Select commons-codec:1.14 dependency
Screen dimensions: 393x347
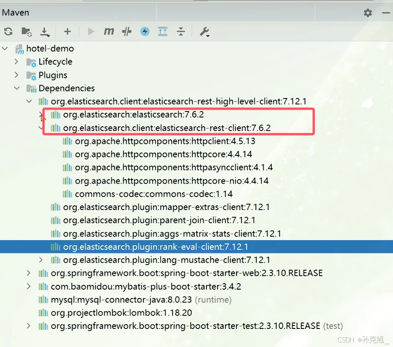pyautogui.click(x=154, y=194)
